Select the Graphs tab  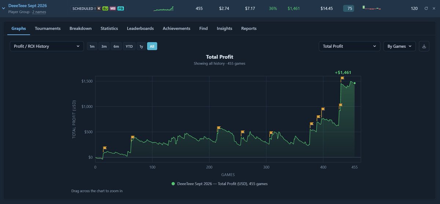click(19, 28)
